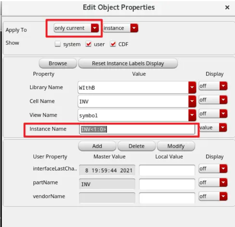Screen dimensions: 235x227
Task: Click the 'Library Name' label
Action: pos(46,87)
